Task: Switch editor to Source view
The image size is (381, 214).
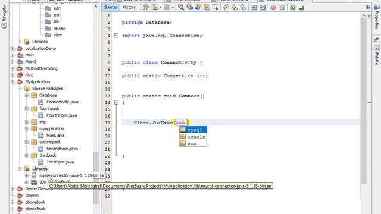Action: click(110, 7)
